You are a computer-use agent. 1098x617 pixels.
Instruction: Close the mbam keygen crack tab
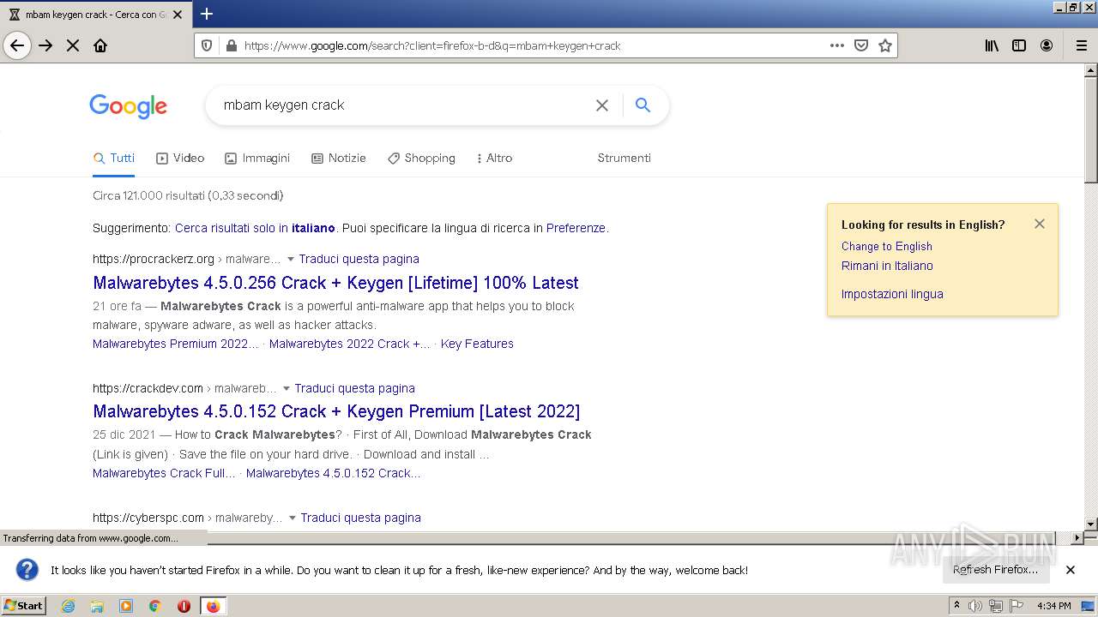[x=178, y=15]
